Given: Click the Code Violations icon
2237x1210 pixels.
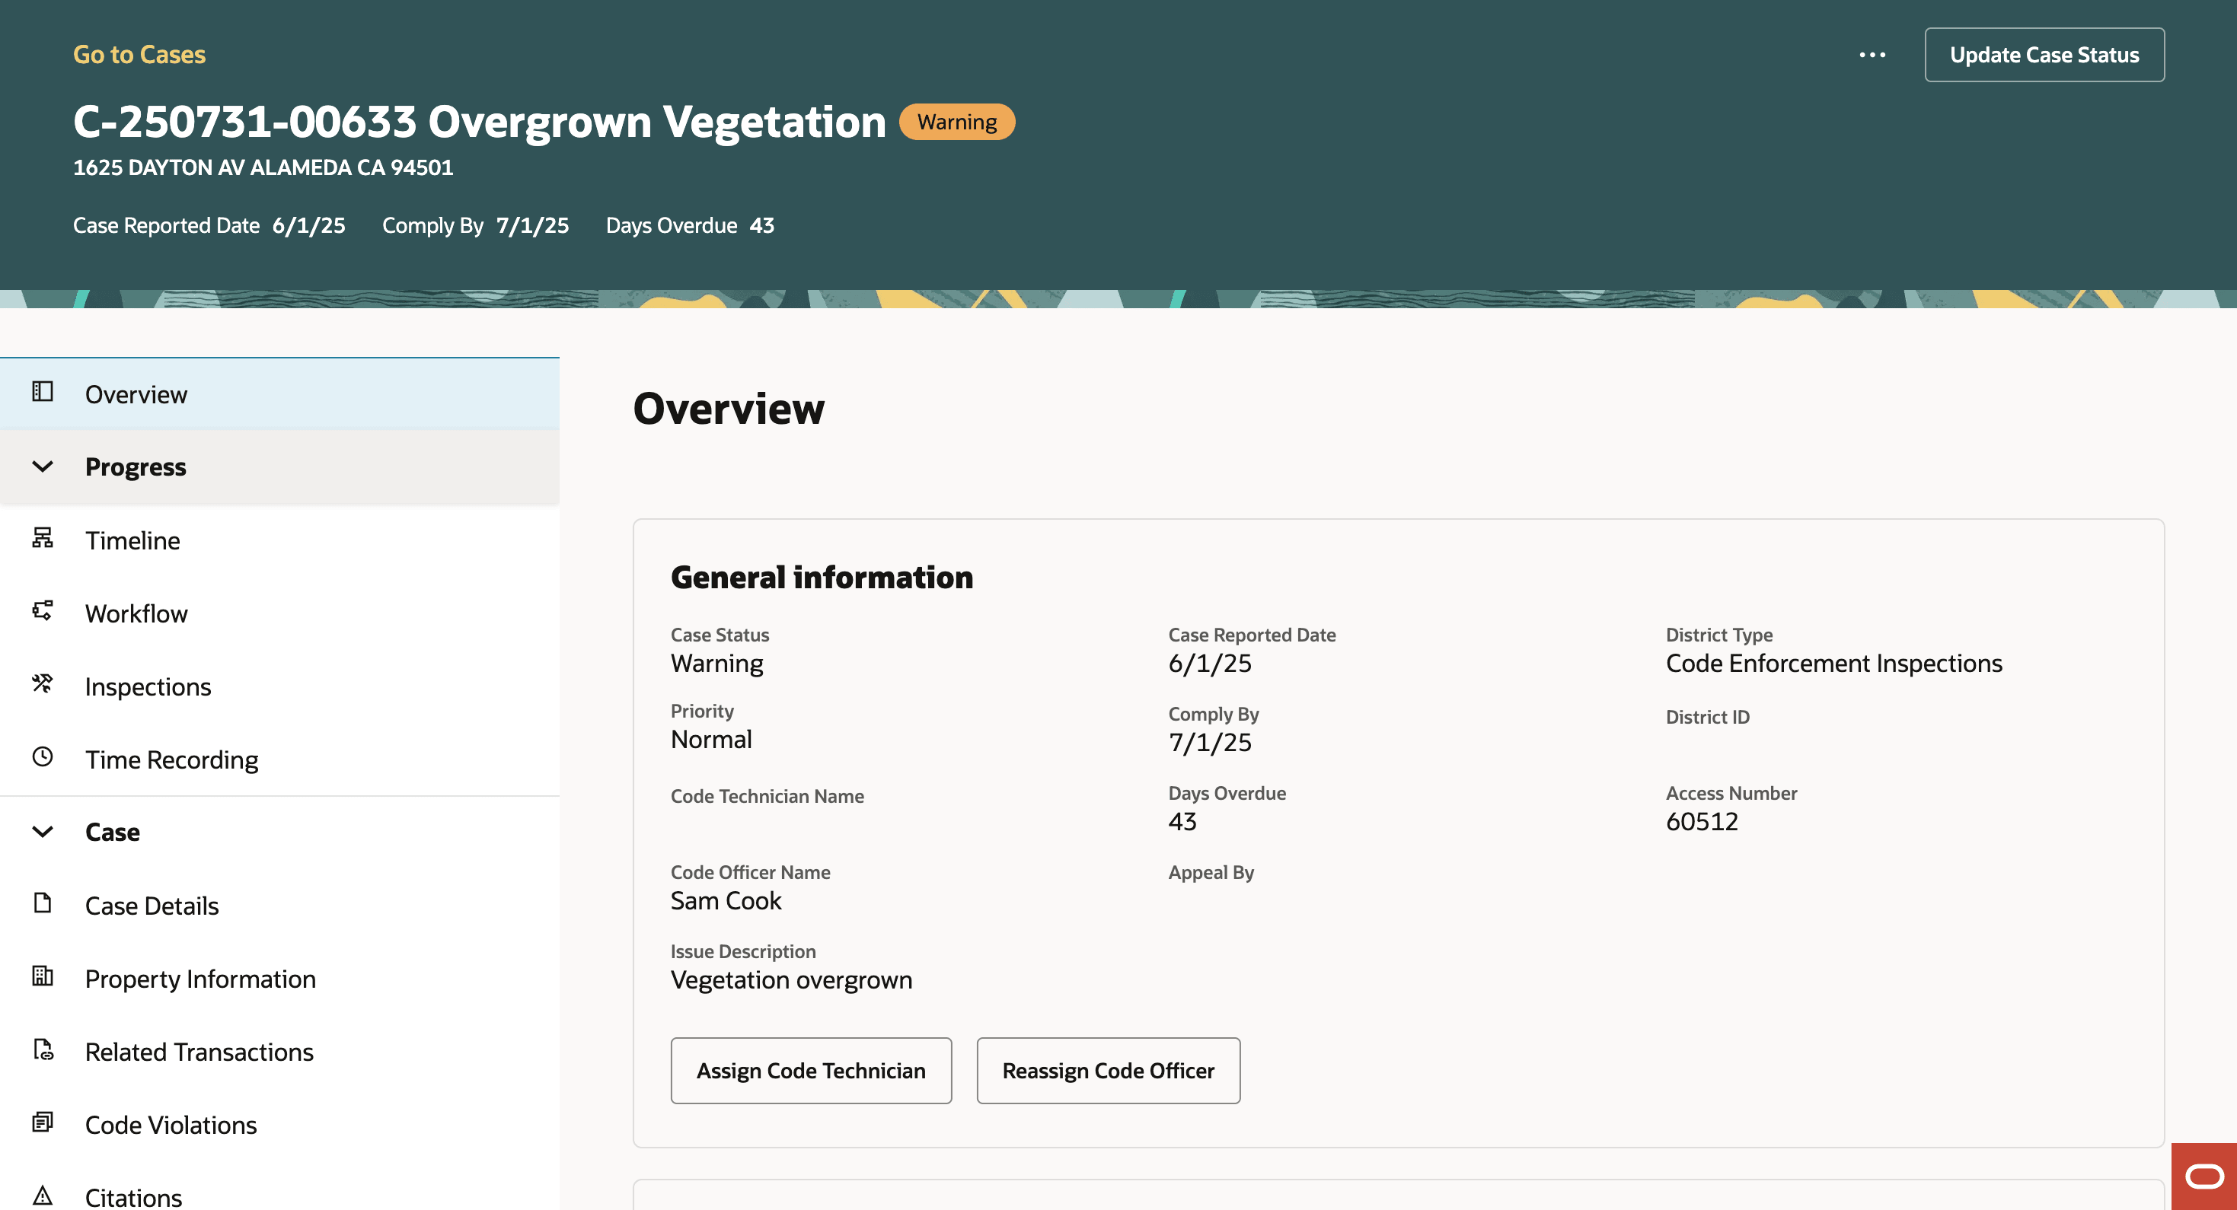Looking at the screenshot, I should 43,1122.
